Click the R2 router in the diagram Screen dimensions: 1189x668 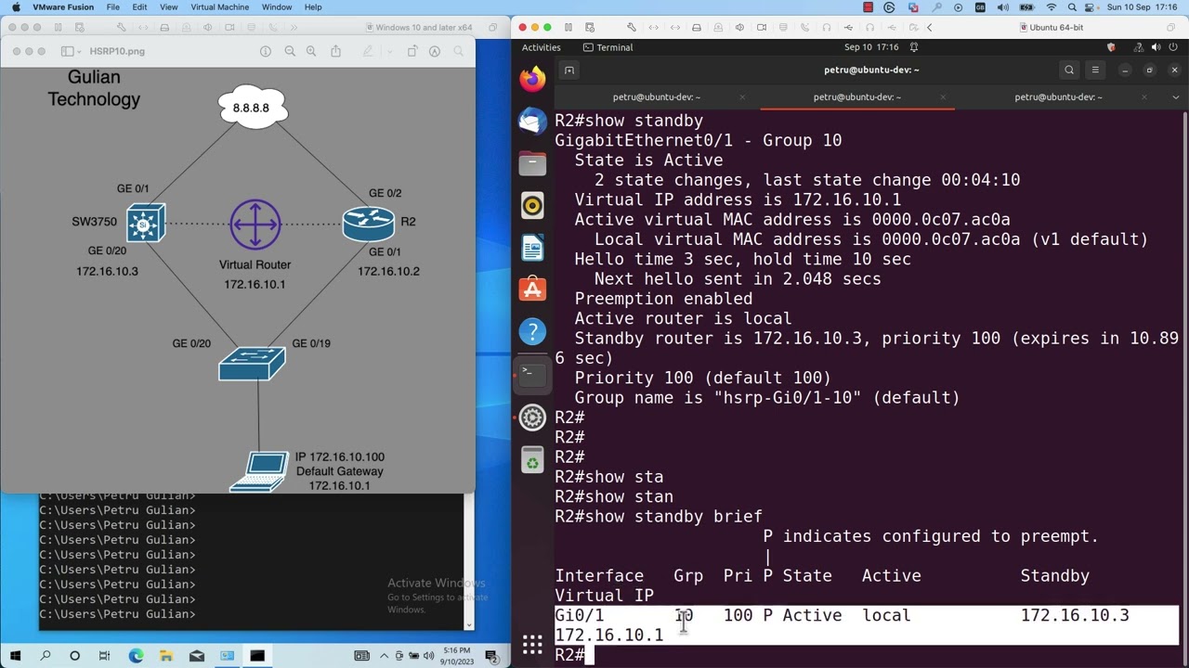tap(369, 222)
